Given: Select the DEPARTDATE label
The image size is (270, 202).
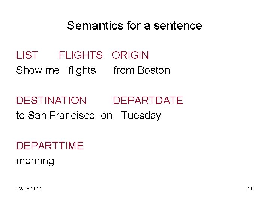Looking at the screenshot, I should point(148,101).
